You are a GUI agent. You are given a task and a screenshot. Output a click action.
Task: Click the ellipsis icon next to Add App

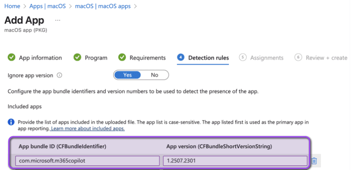coord(58,20)
